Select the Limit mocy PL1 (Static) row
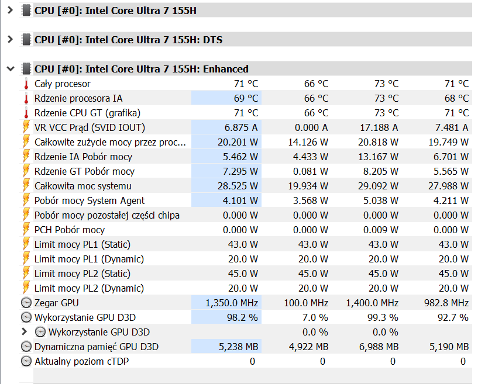502x384 pixels. (x=82, y=244)
